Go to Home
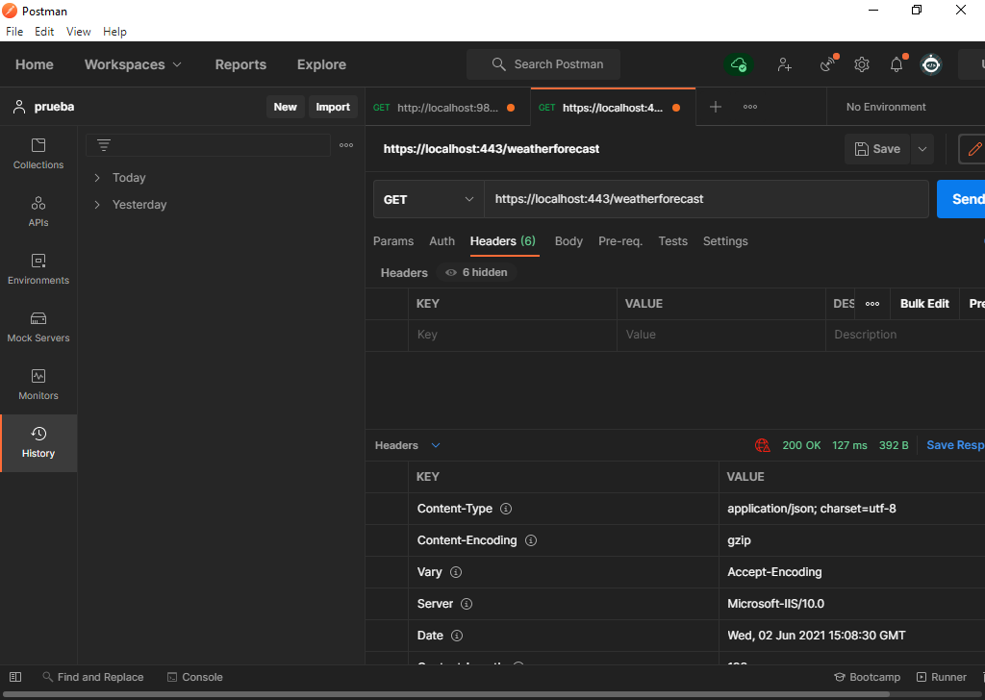The height and width of the screenshot is (700, 985). point(35,64)
